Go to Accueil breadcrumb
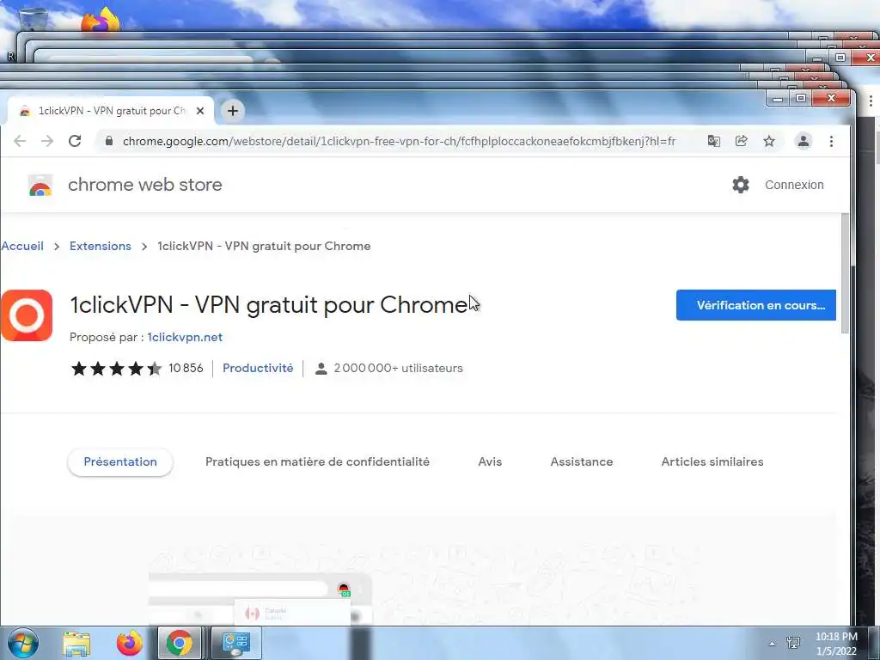The height and width of the screenshot is (660, 880). click(21, 246)
